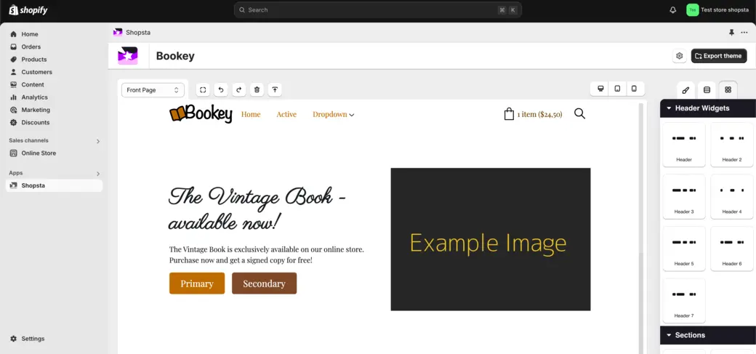
Task: Click the redo arrow in editor toolbar
Action: 238,90
